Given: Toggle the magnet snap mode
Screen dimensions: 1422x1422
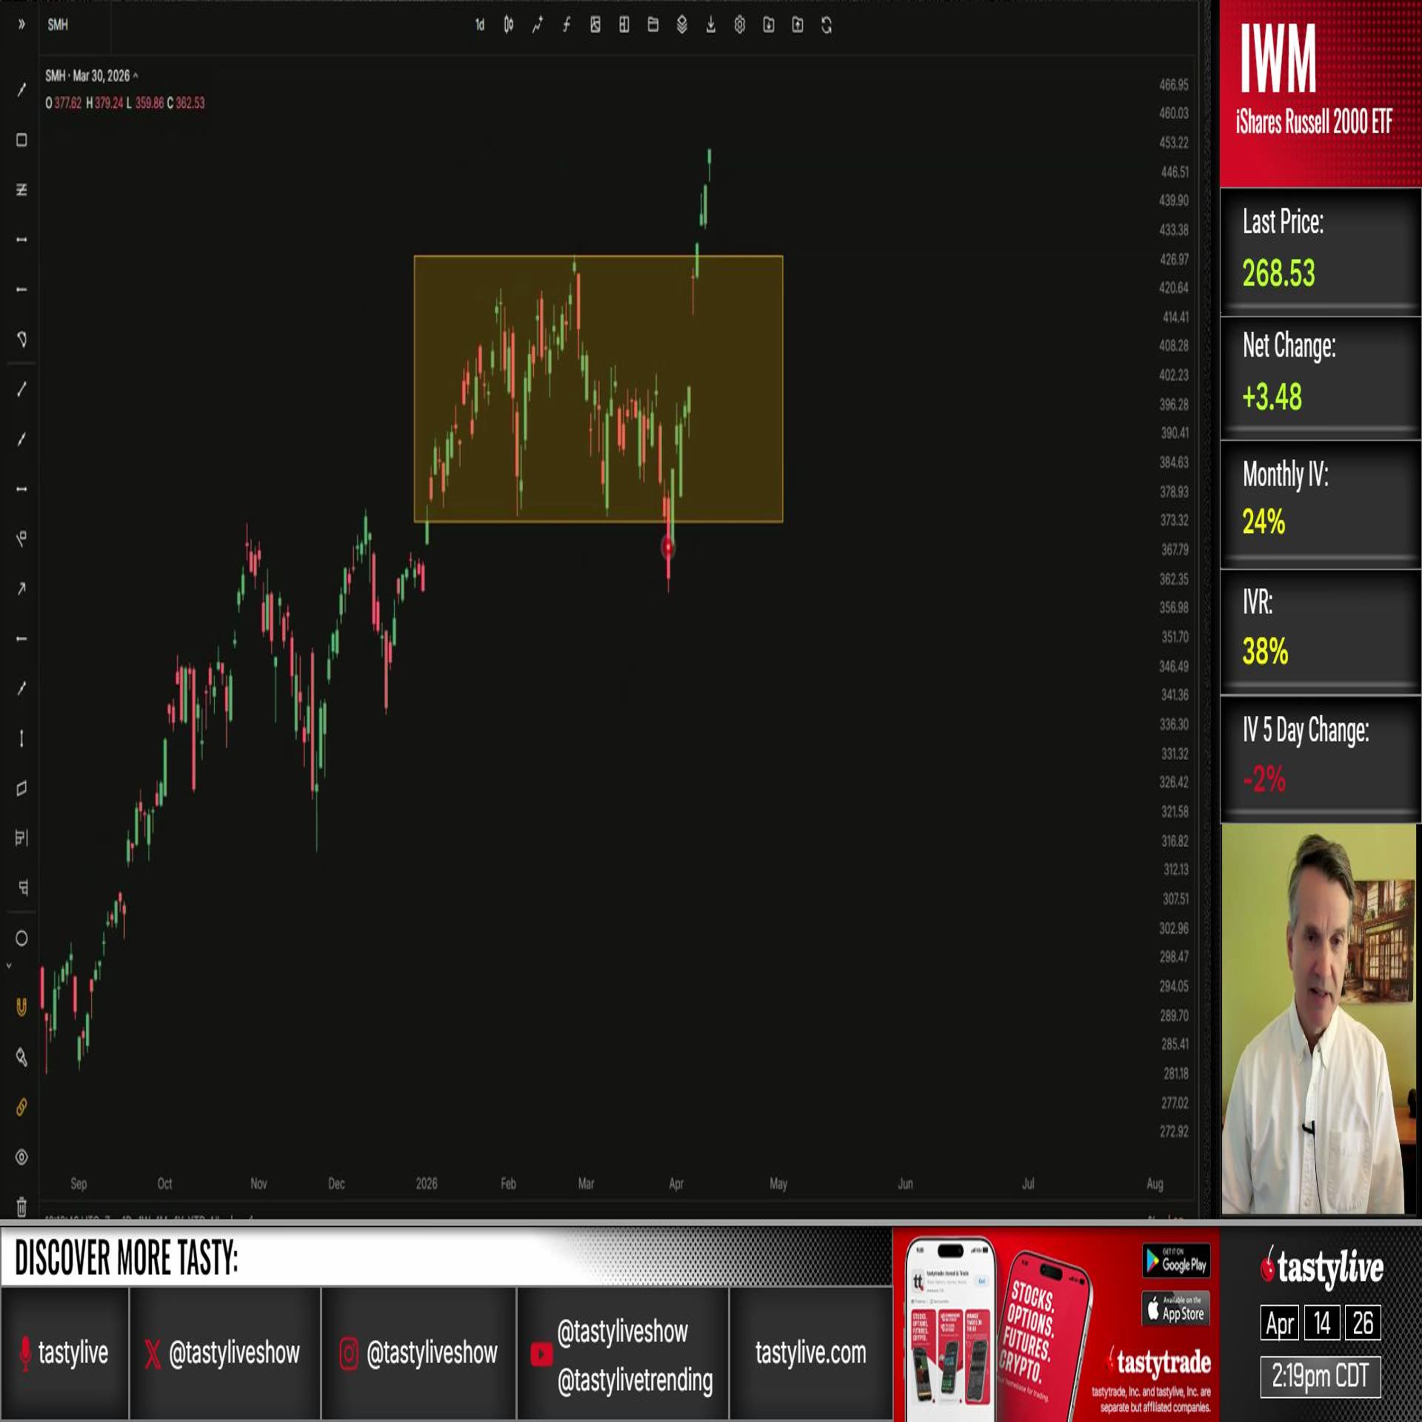Looking at the screenshot, I should pyautogui.click(x=21, y=1007).
